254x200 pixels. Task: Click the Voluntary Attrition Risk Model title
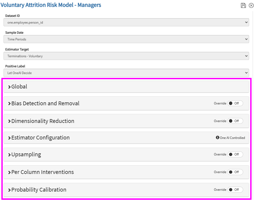pos(51,5)
